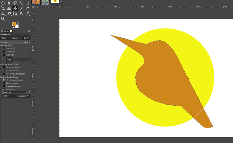This screenshot has height=143, width=233.
Task: Select the Move tool
Action: point(3,3)
